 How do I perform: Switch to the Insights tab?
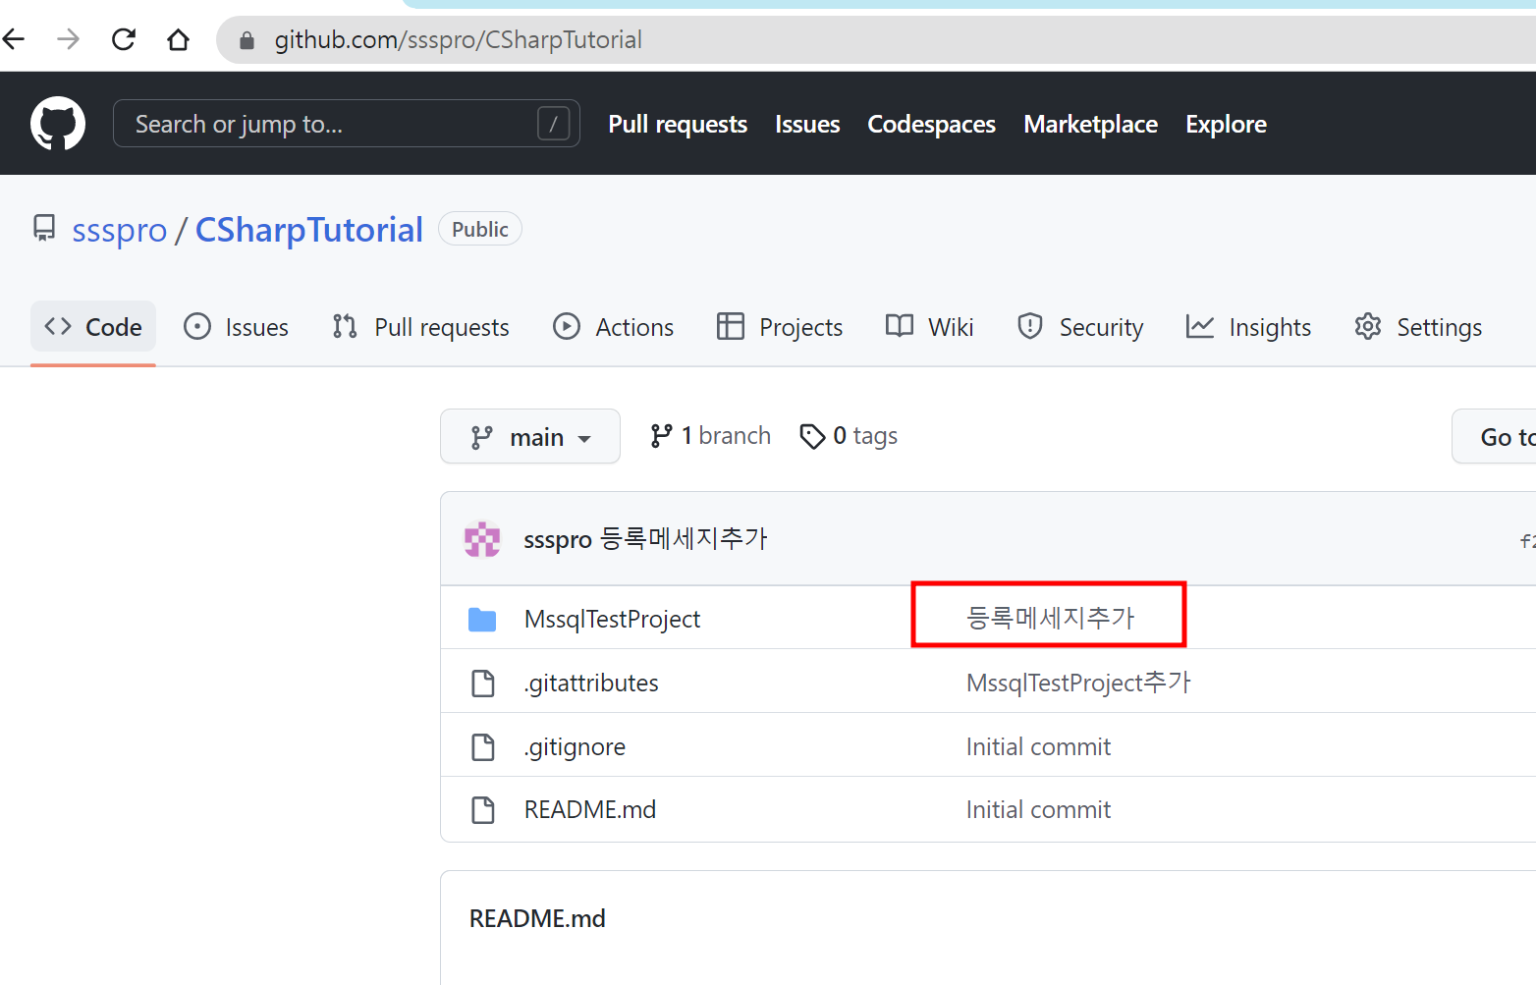[x=1248, y=326]
